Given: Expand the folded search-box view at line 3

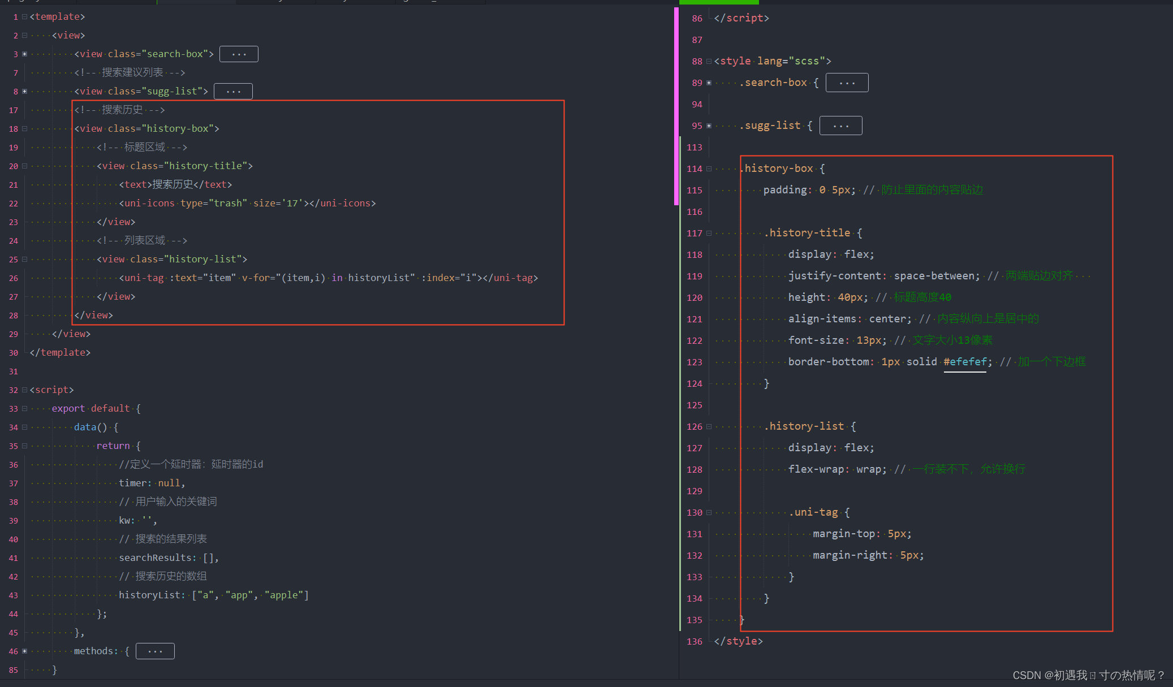Looking at the screenshot, I should coord(24,54).
